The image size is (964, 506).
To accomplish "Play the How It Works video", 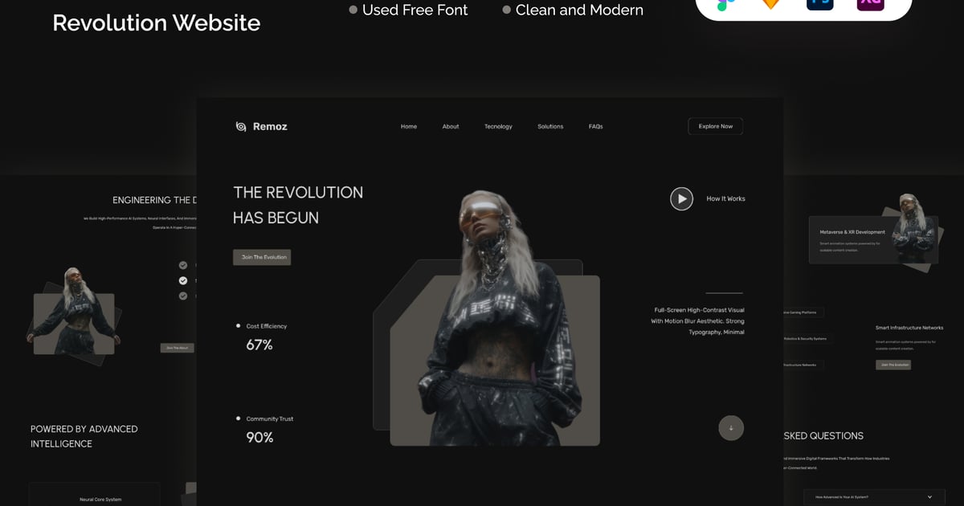I will (x=681, y=198).
